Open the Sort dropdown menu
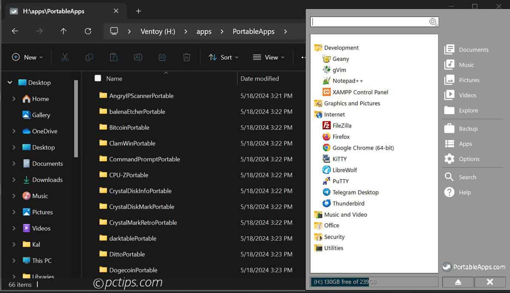Viewport: 510px width, 293px height. click(x=224, y=57)
